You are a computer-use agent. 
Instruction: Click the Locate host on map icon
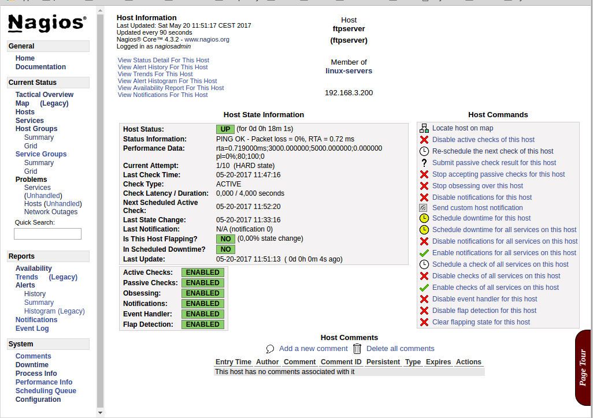(x=424, y=128)
